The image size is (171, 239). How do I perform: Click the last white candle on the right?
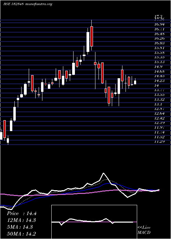(135, 82)
